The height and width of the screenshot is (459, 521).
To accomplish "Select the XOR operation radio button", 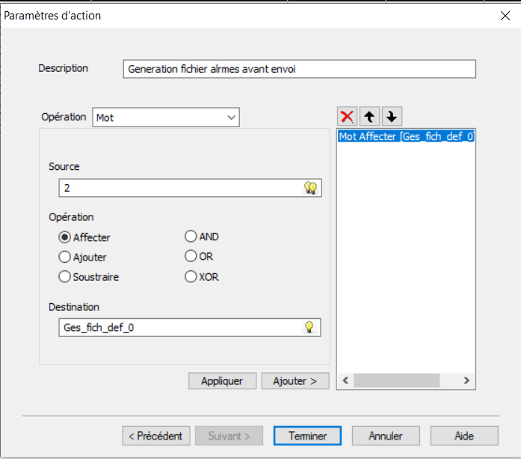I will point(191,276).
